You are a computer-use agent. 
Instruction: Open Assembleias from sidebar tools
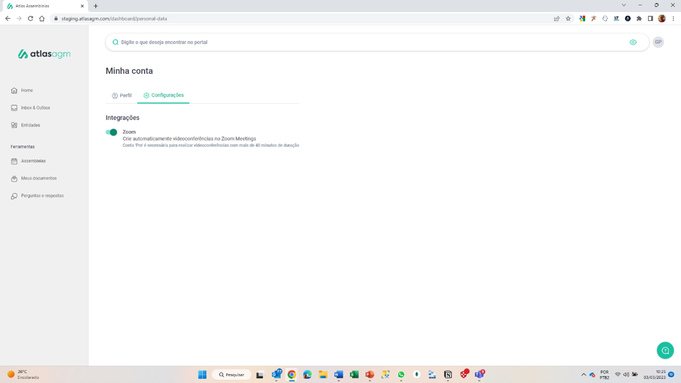[33, 161]
